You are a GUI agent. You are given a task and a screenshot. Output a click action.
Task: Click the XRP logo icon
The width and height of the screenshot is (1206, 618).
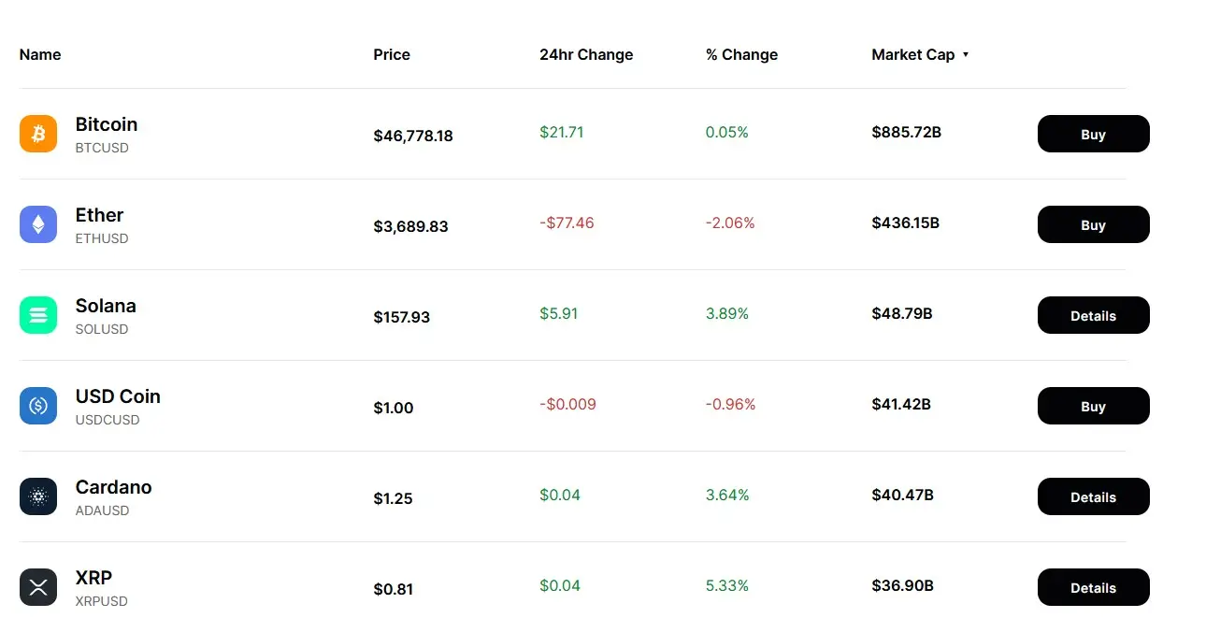(38, 587)
